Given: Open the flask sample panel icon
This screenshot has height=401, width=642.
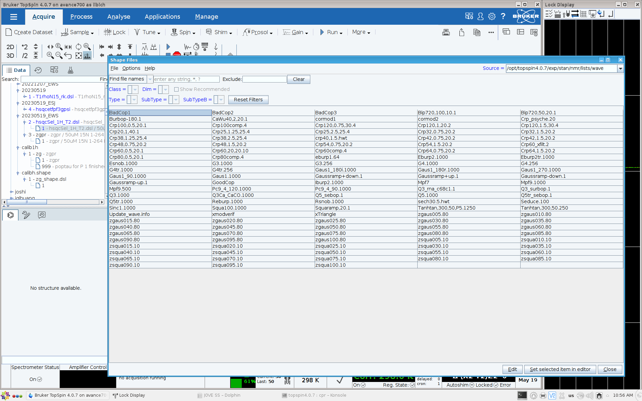Looking at the screenshot, I should point(70,70).
